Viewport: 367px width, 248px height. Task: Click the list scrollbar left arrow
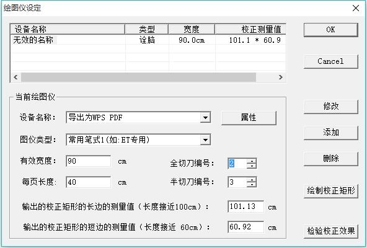click(15, 77)
